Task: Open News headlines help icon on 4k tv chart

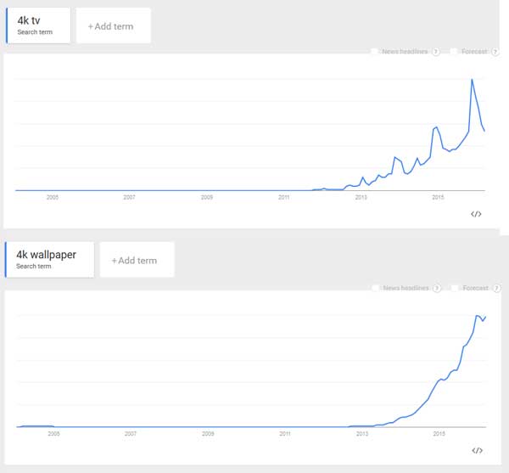Action: [x=436, y=52]
